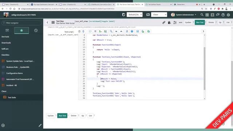
Task: Click the bracket icon in header
Action: click(212, 15)
